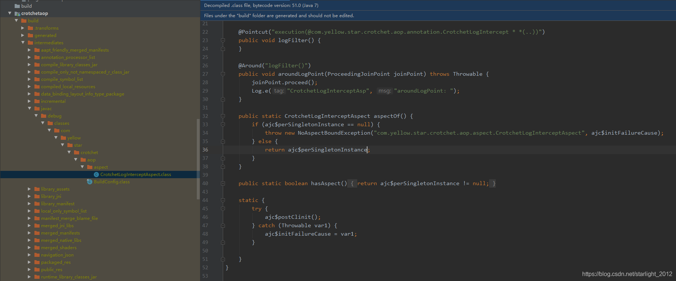Viewport: 676px width, 281px height.
Task: Select the runtime_library_classes_jar folder
Action: tap(69, 277)
